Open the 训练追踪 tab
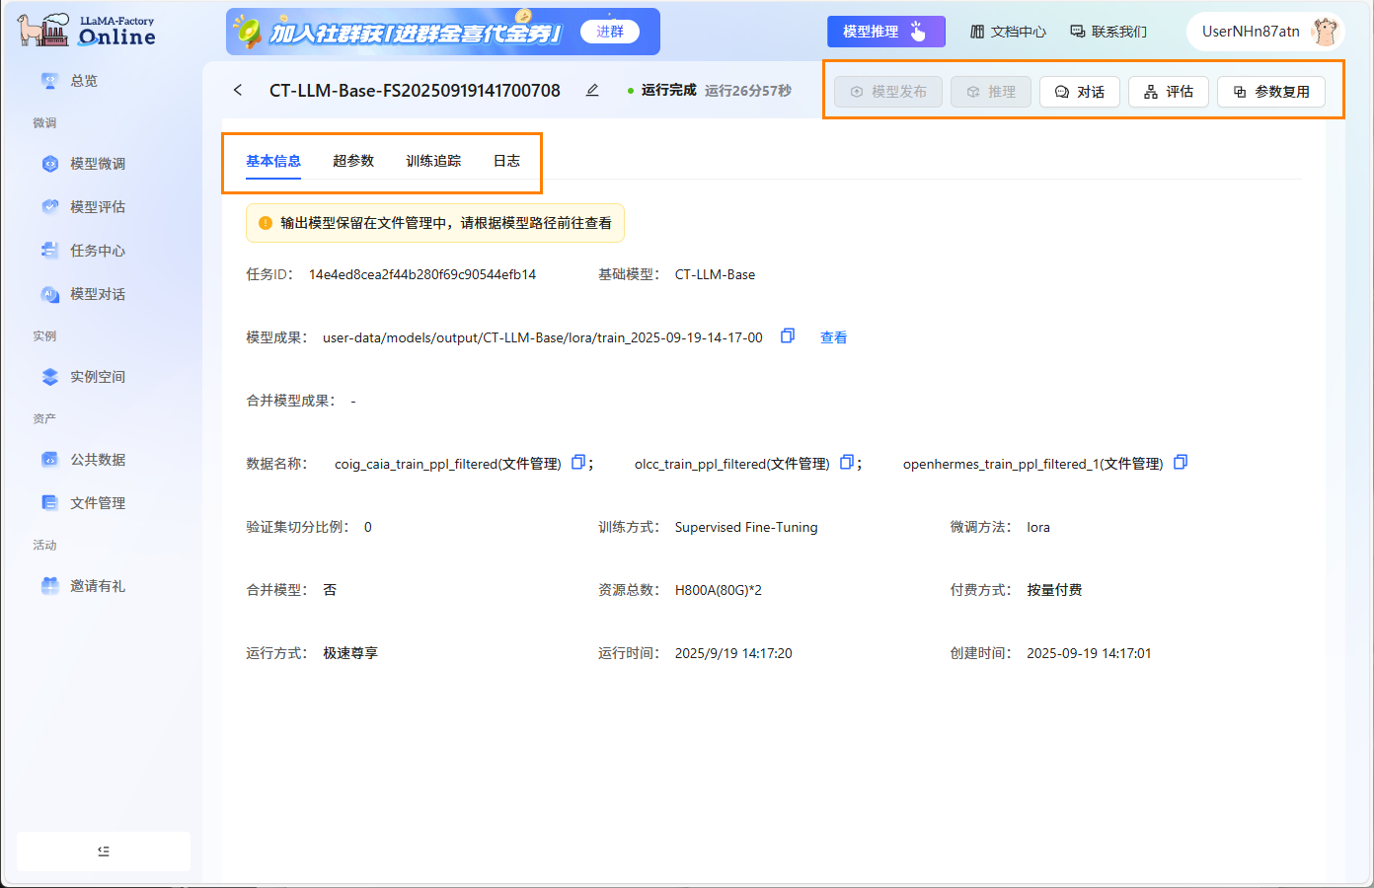 click(x=432, y=160)
